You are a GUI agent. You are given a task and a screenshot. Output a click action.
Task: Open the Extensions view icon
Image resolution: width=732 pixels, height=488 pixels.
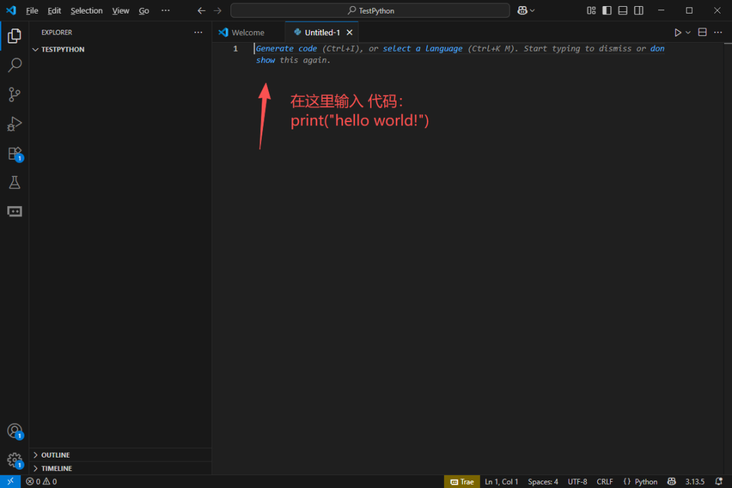point(14,154)
